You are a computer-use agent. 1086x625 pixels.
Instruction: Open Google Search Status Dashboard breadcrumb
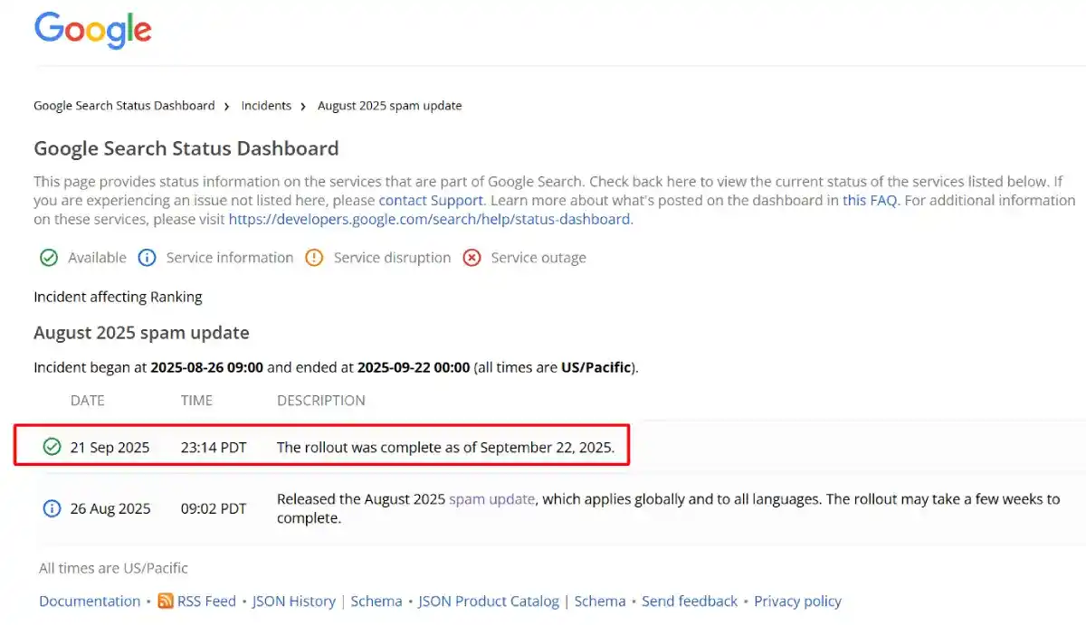point(124,106)
